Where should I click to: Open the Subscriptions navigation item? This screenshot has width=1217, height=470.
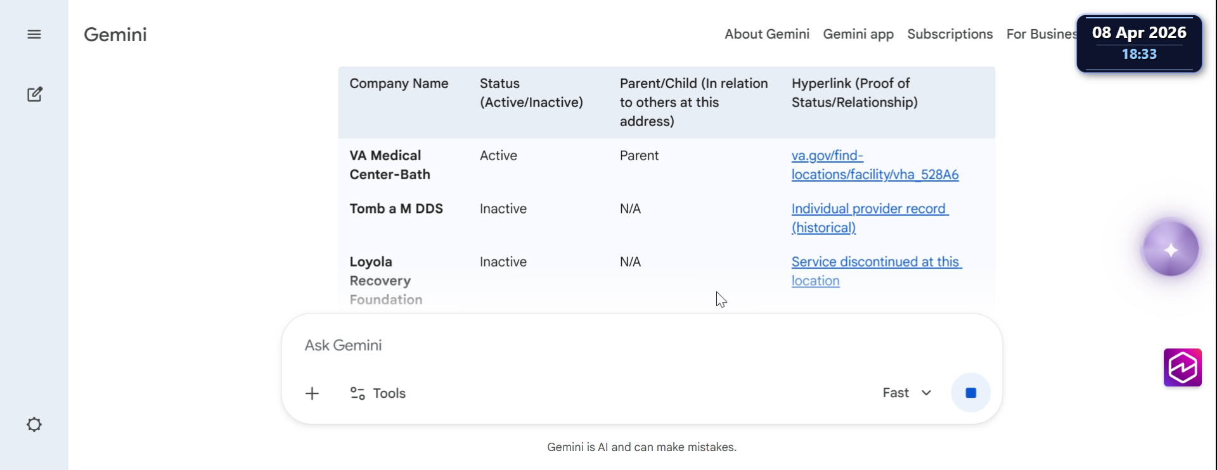point(950,34)
